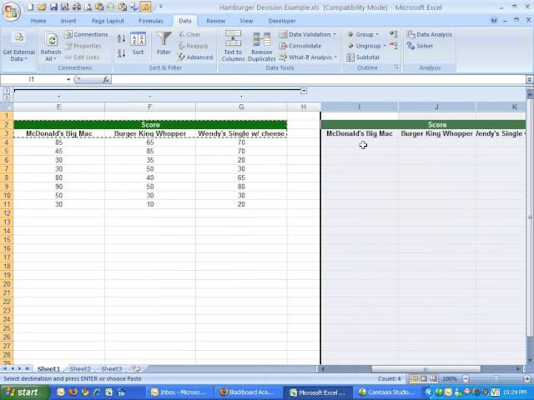Click outline level 2 button
This screenshot has height=400, width=534.
click(x=6, y=97)
